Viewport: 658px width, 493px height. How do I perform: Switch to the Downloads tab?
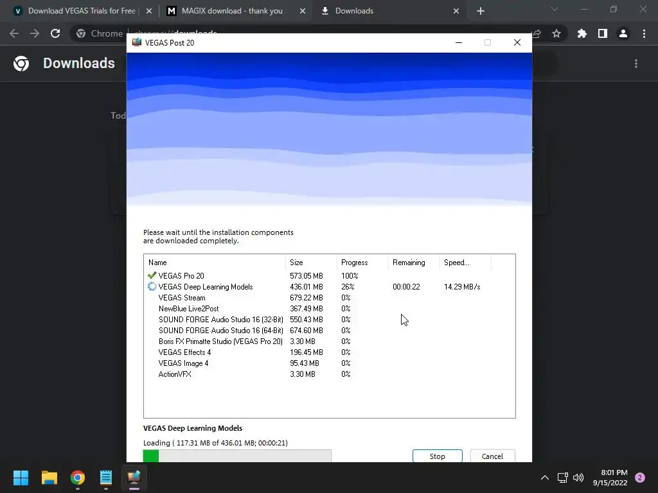tap(354, 11)
